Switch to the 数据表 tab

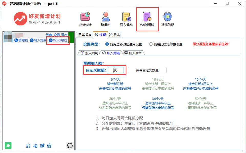[85, 35]
